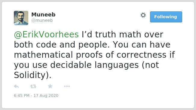Open Muneeb's profile picture

click(x=21, y=18)
